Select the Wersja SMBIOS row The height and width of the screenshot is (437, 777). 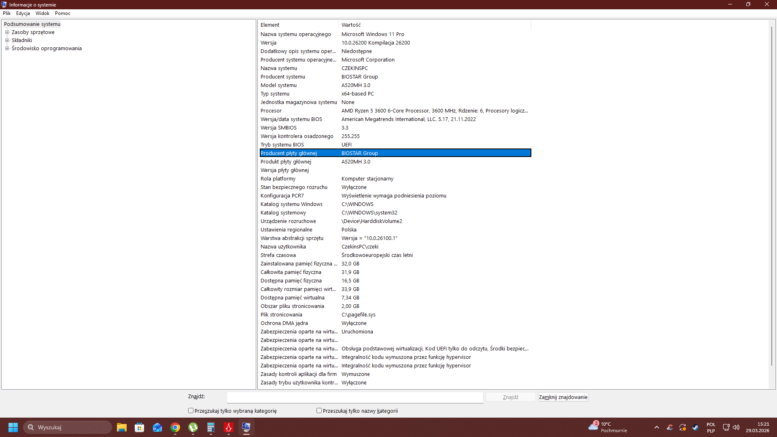(395, 128)
